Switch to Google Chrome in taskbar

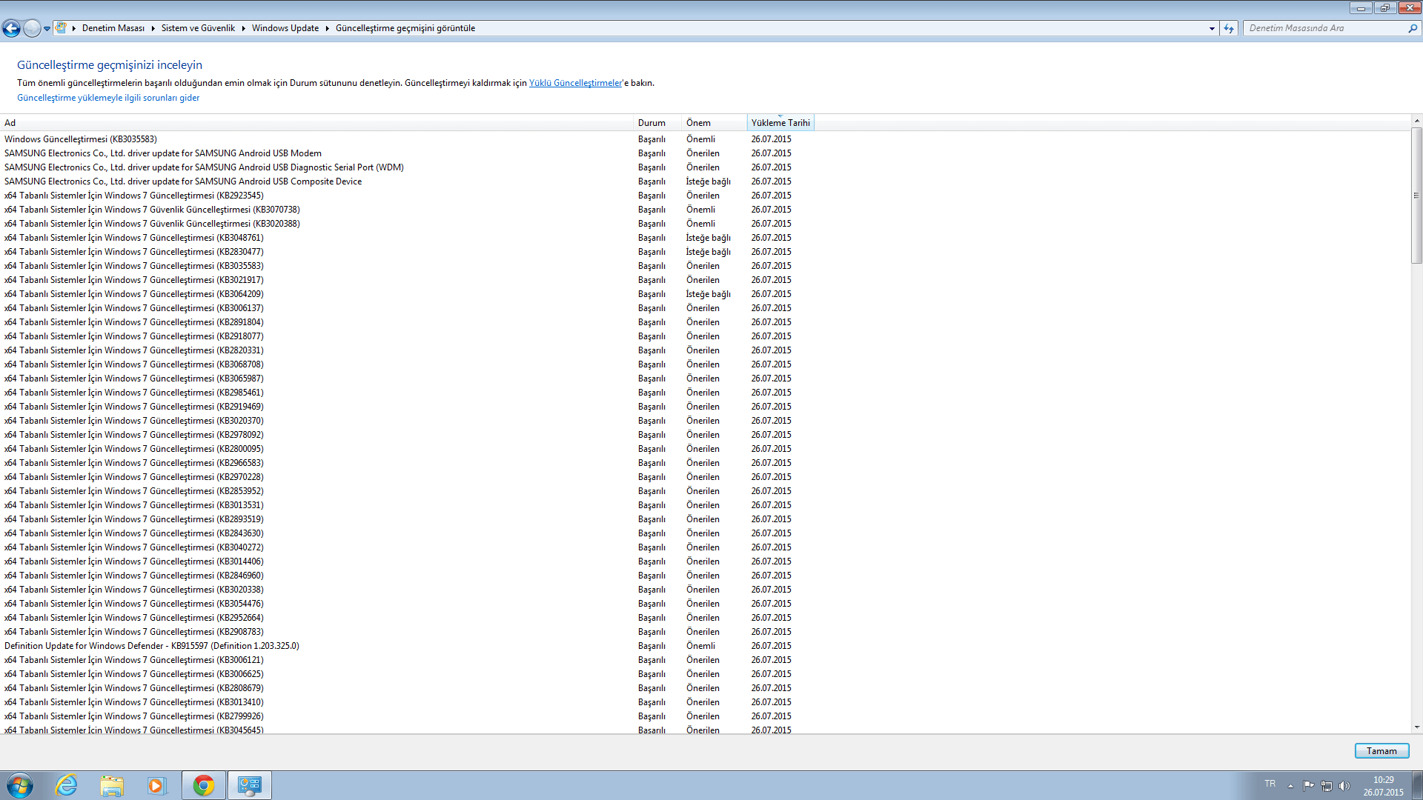pos(203,785)
